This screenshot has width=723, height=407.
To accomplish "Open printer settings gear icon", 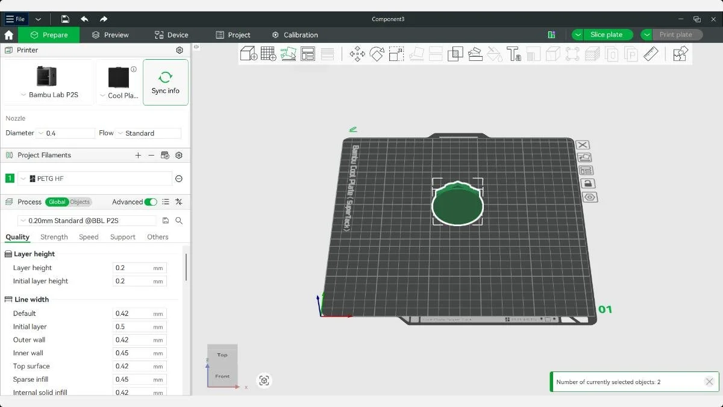I will 180,50.
